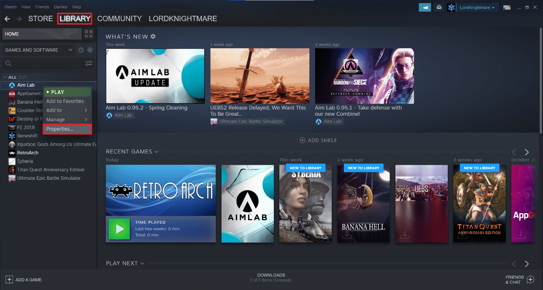
Task: Open the COMMUNITY tab
Action: coord(119,19)
